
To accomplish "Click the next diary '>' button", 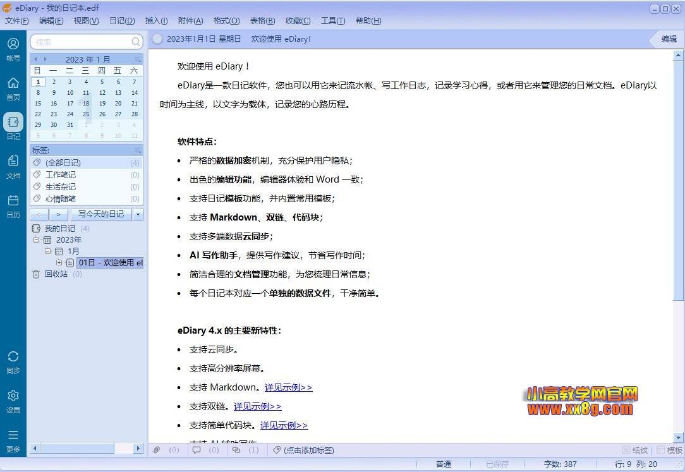I will 59,214.
